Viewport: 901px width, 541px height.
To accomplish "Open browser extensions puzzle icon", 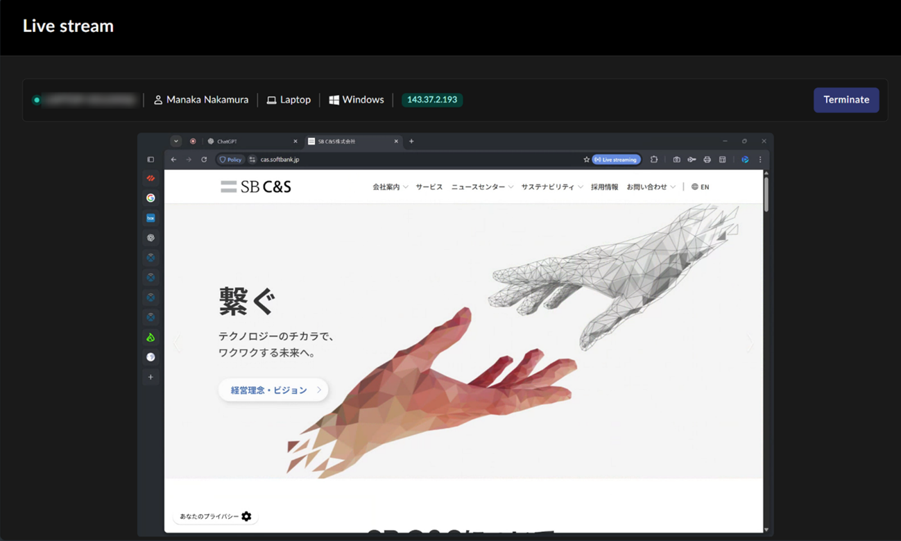I will pos(653,159).
